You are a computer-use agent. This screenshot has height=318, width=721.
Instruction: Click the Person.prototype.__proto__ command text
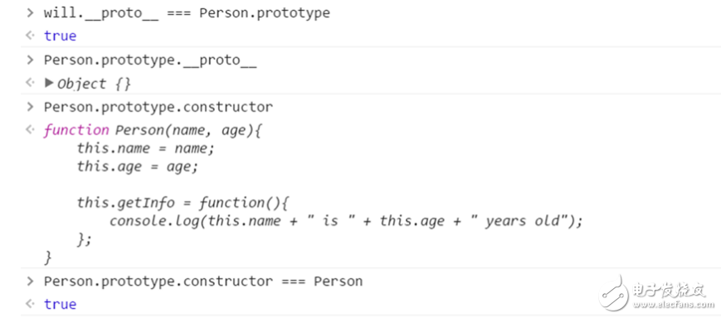[150, 60]
